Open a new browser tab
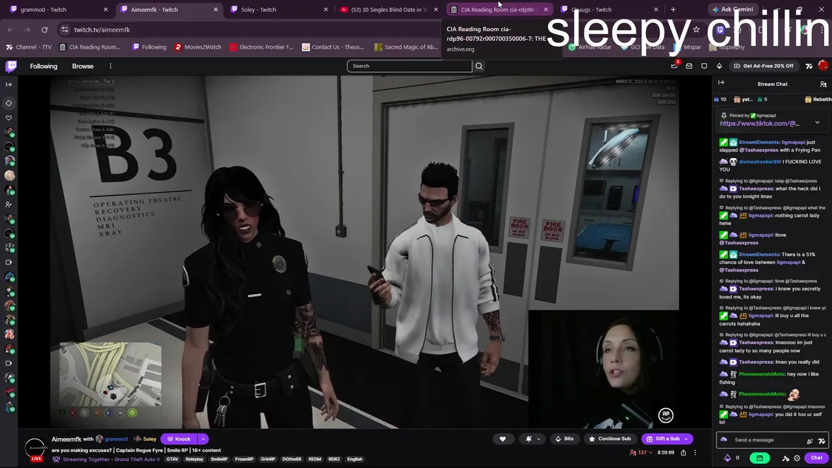 click(673, 10)
